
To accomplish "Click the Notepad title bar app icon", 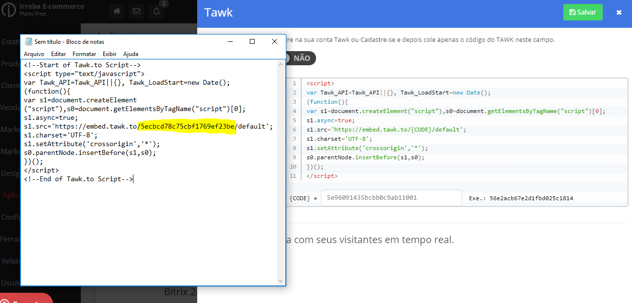I will pos(28,42).
